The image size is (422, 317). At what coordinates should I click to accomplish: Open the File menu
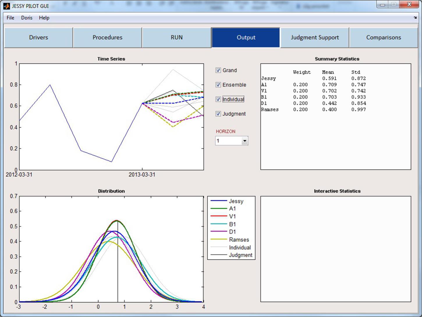point(10,18)
